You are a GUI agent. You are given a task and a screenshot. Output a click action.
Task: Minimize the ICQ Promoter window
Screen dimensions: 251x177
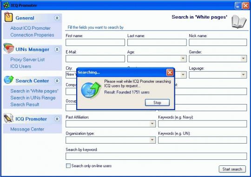pos(238,6)
